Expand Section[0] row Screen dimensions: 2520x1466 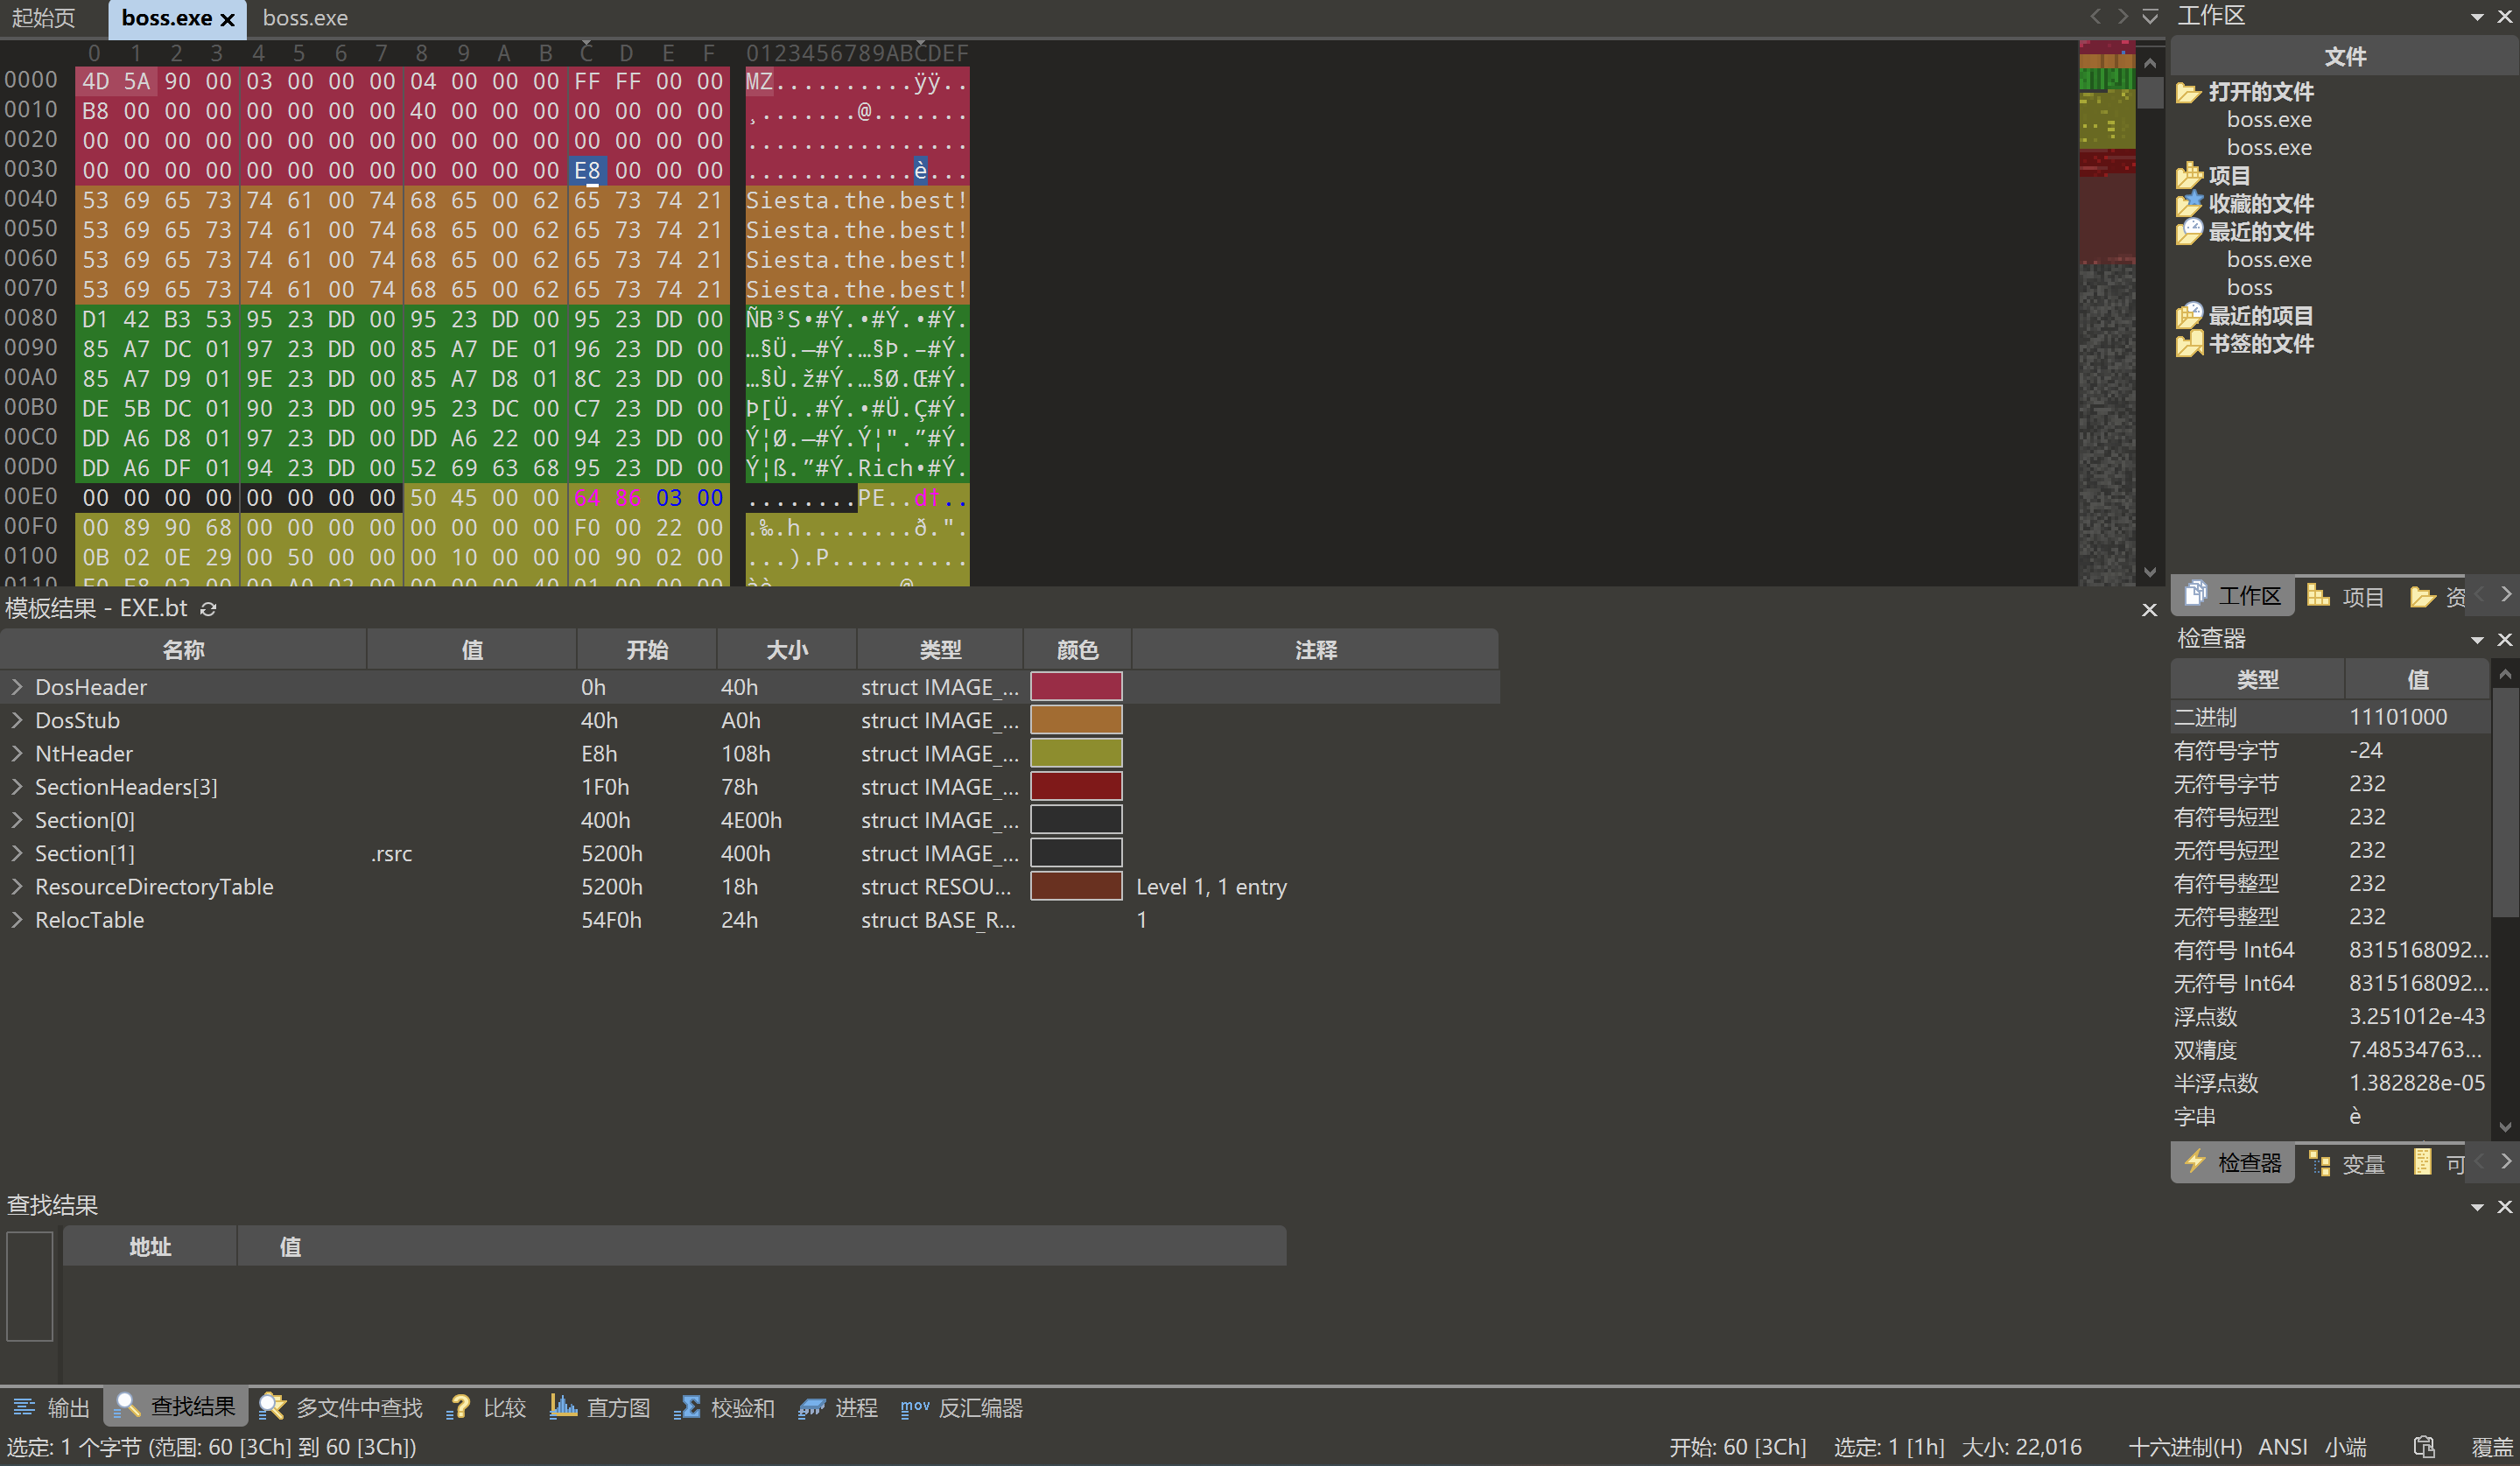[x=17, y=820]
